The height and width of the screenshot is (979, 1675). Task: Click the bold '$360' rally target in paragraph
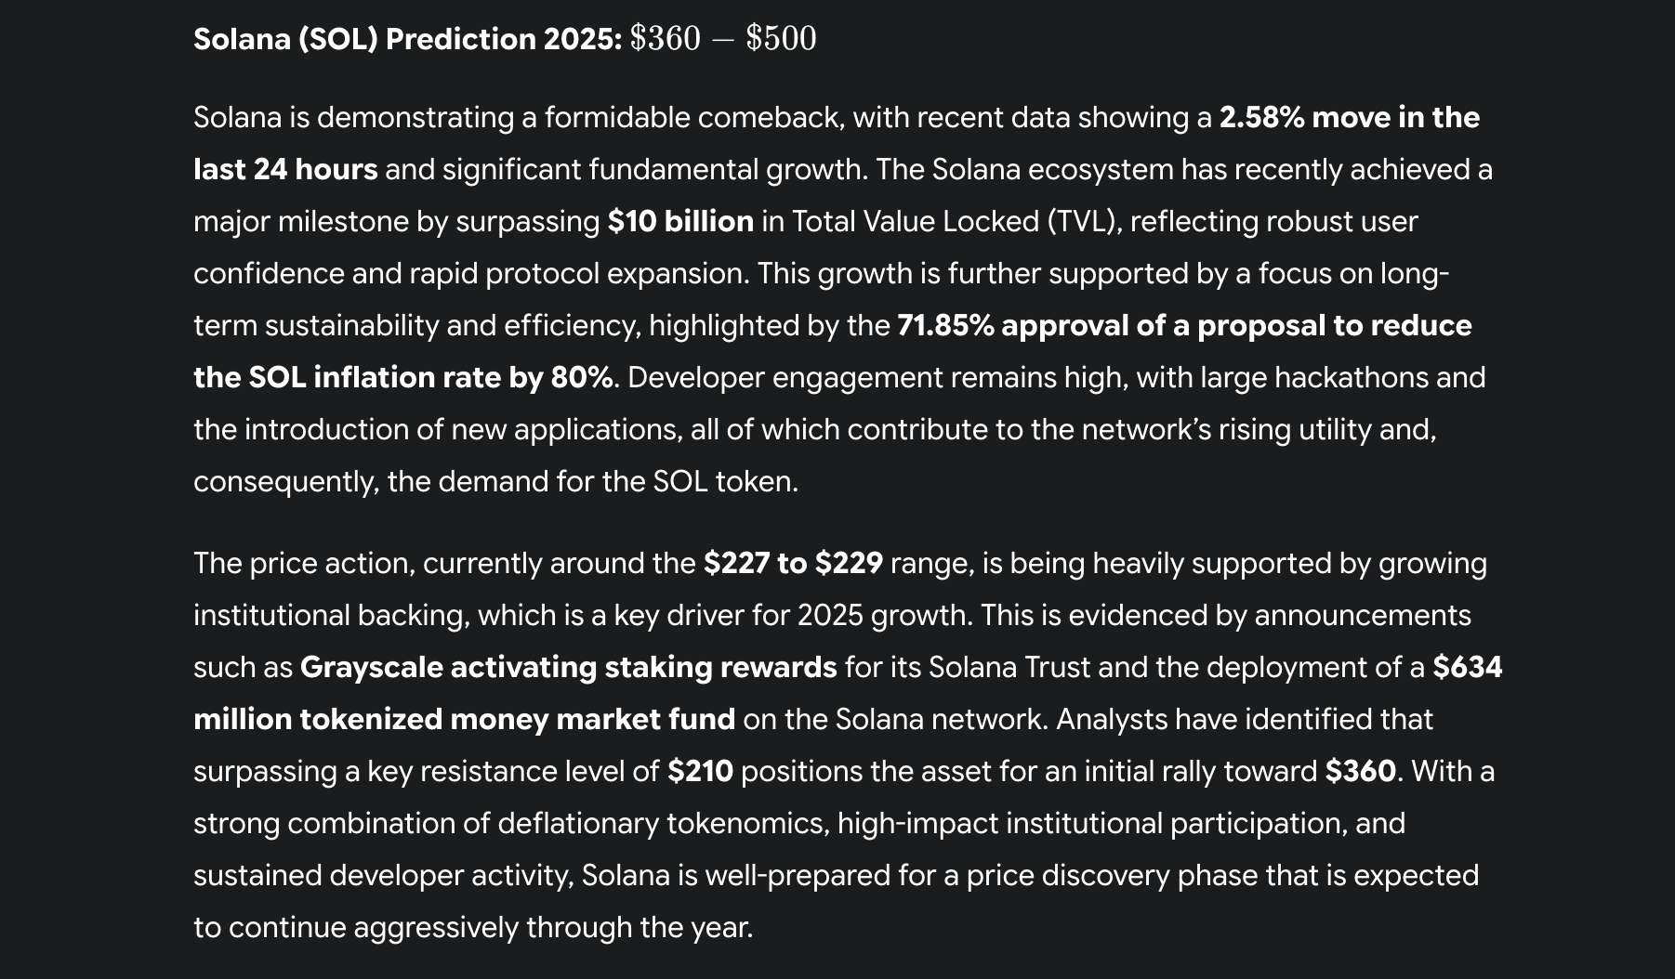(1360, 772)
